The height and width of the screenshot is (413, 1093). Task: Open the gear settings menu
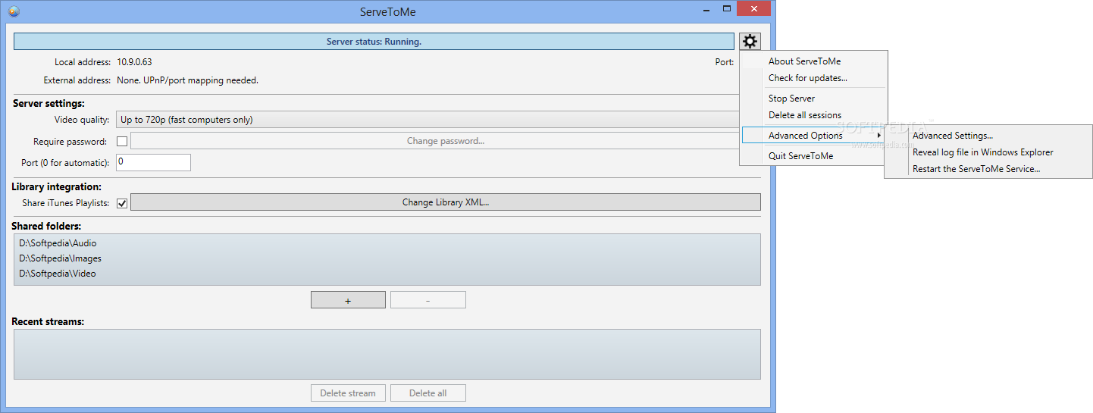pyautogui.click(x=750, y=42)
